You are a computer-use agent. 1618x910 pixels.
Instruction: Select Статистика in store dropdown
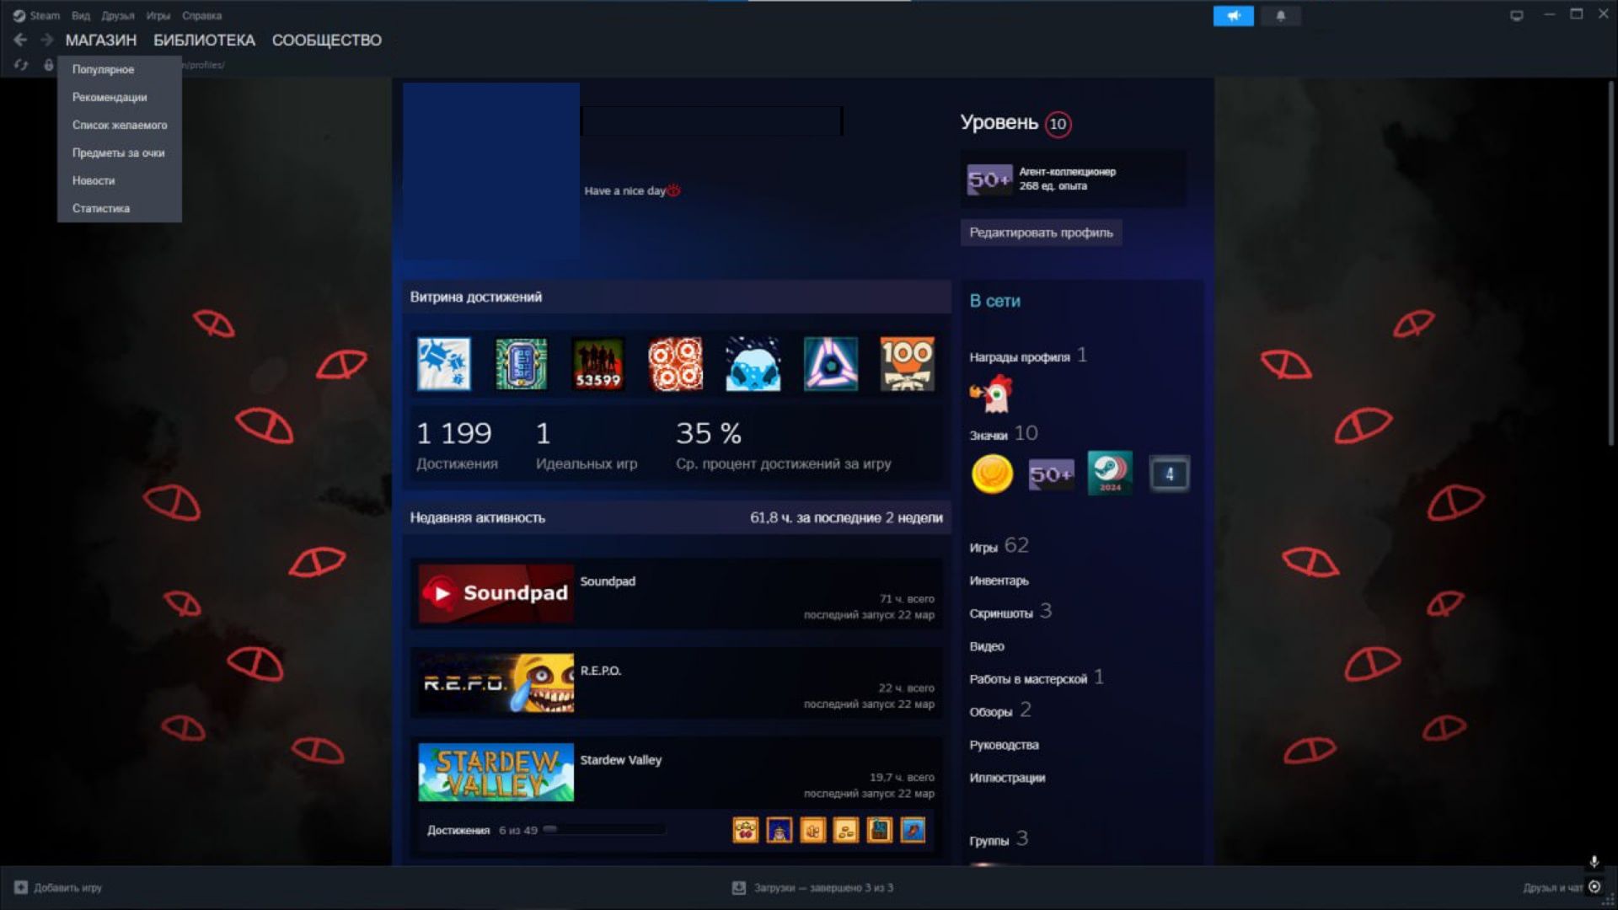(120, 208)
